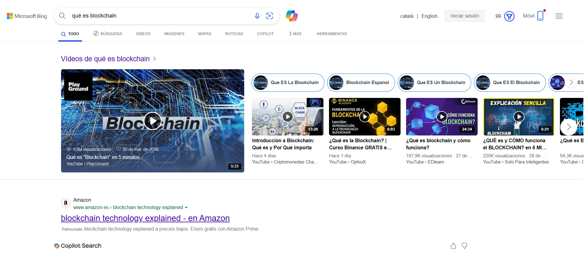Open the MÁS menu
The height and width of the screenshot is (254, 584).
click(295, 34)
